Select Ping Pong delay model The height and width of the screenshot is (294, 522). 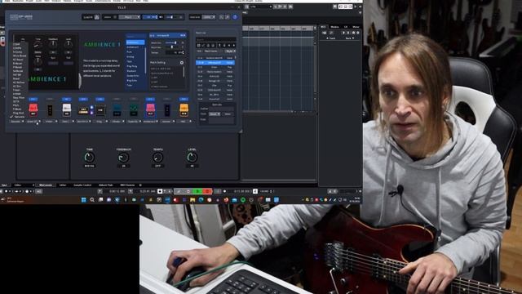click(132, 66)
